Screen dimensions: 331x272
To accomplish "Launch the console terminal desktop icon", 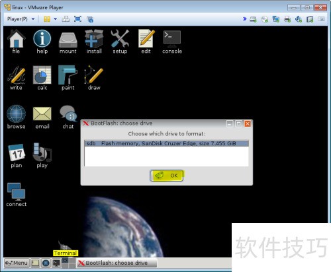I will 172,42.
